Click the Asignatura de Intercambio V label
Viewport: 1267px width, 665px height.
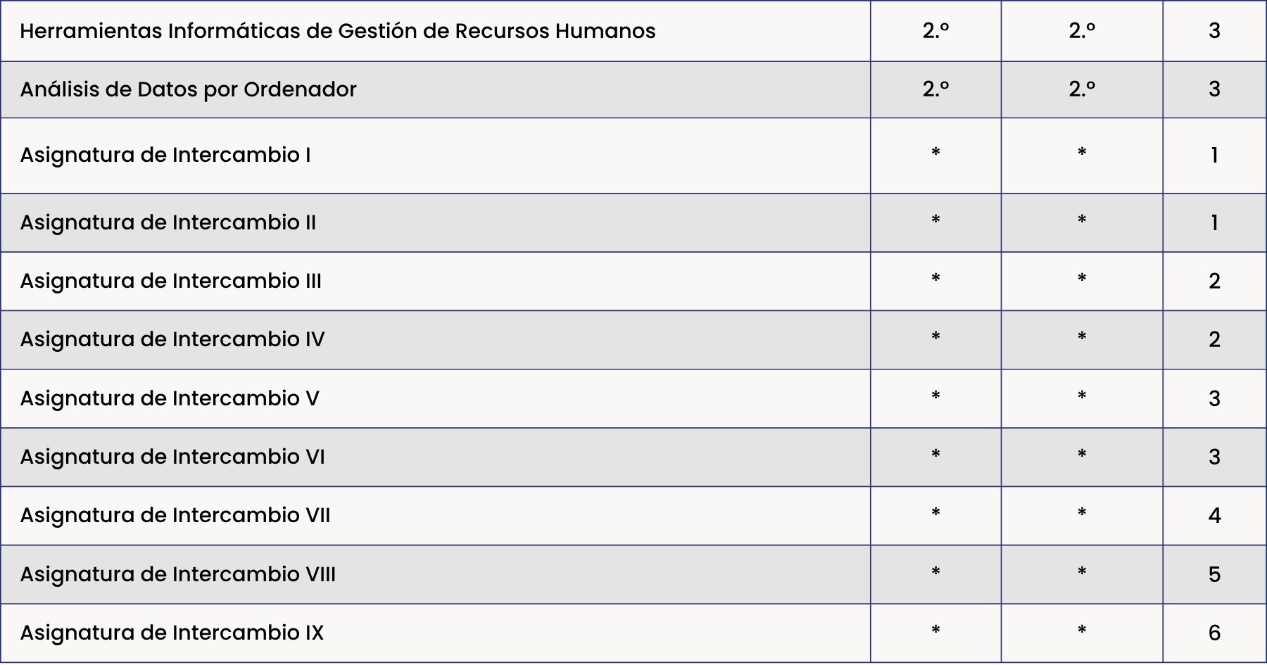[170, 398]
